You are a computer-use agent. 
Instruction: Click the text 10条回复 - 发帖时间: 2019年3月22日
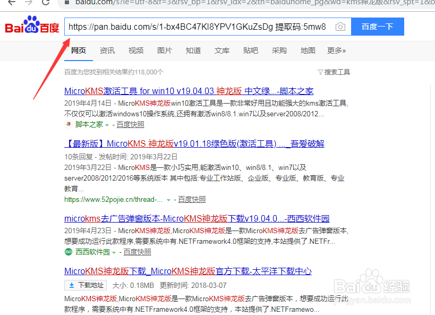click(x=121, y=157)
